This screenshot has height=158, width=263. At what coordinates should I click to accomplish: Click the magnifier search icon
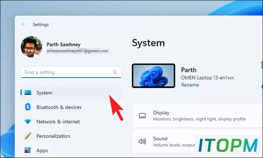(x=115, y=72)
